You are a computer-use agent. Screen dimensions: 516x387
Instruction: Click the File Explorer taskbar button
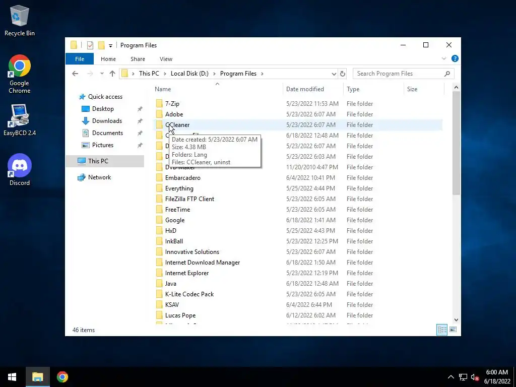pyautogui.click(x=37, y=377)
